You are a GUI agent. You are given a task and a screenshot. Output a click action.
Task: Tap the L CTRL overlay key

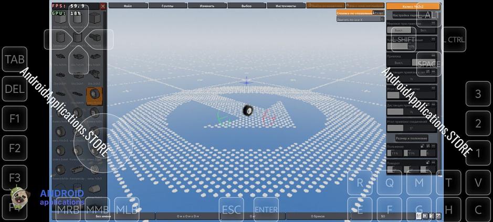[454, 39]
